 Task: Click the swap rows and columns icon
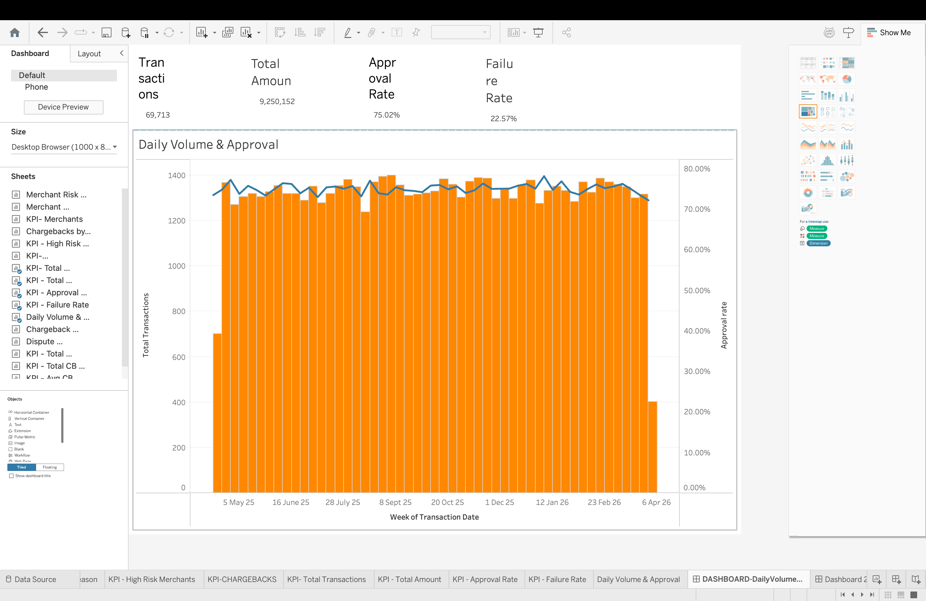280,33
